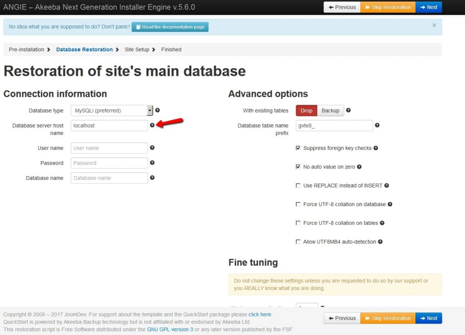This screenshot has width=465, height=335.
Task: Open the GNU GPL version 3 link
Action: tap(170, 329)
